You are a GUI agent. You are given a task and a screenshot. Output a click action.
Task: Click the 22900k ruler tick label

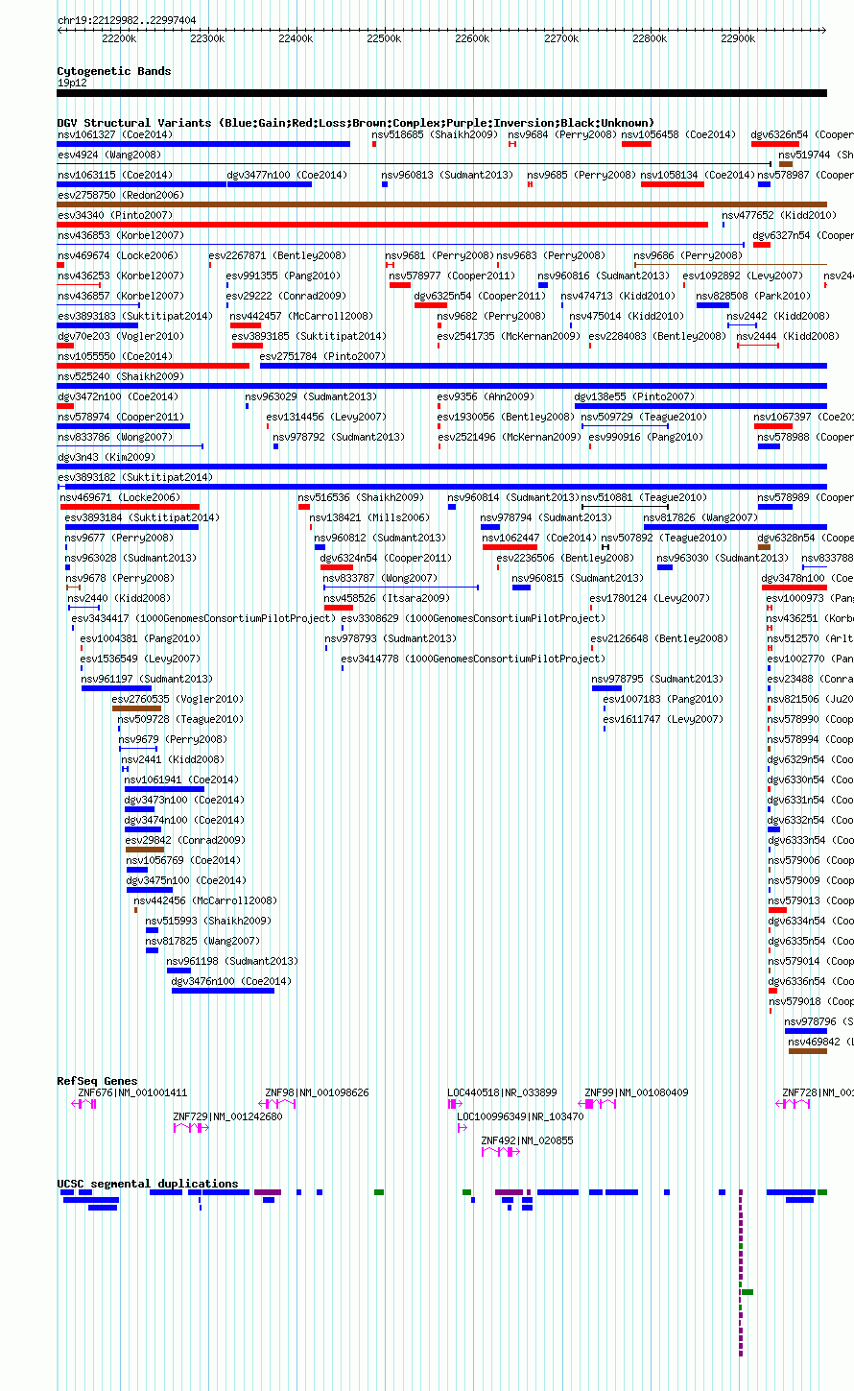(738, 38)
